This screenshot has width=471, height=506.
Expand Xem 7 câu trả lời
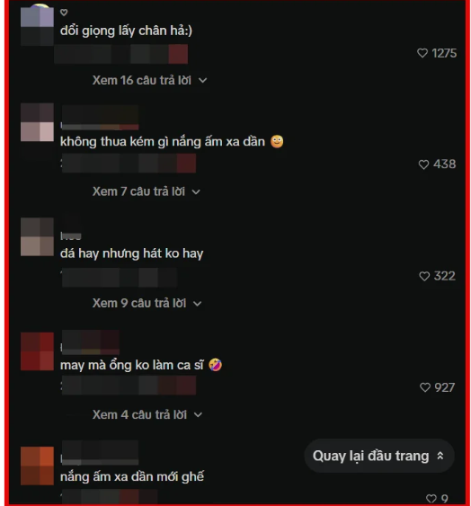tap(147, 191)
